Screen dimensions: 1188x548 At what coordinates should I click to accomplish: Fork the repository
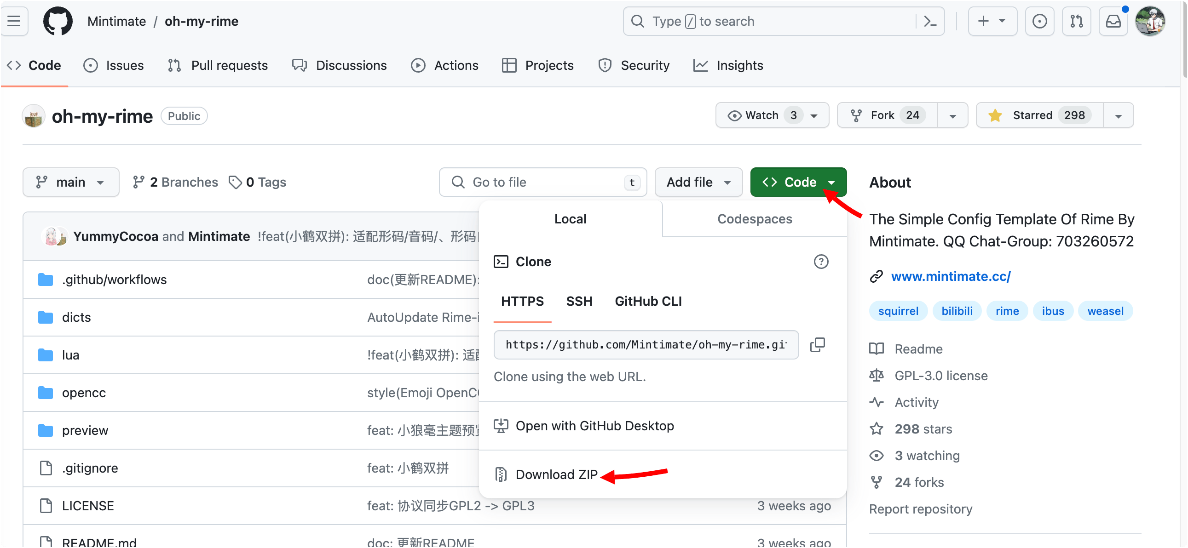pyautogui.click(x=888, y=115)
